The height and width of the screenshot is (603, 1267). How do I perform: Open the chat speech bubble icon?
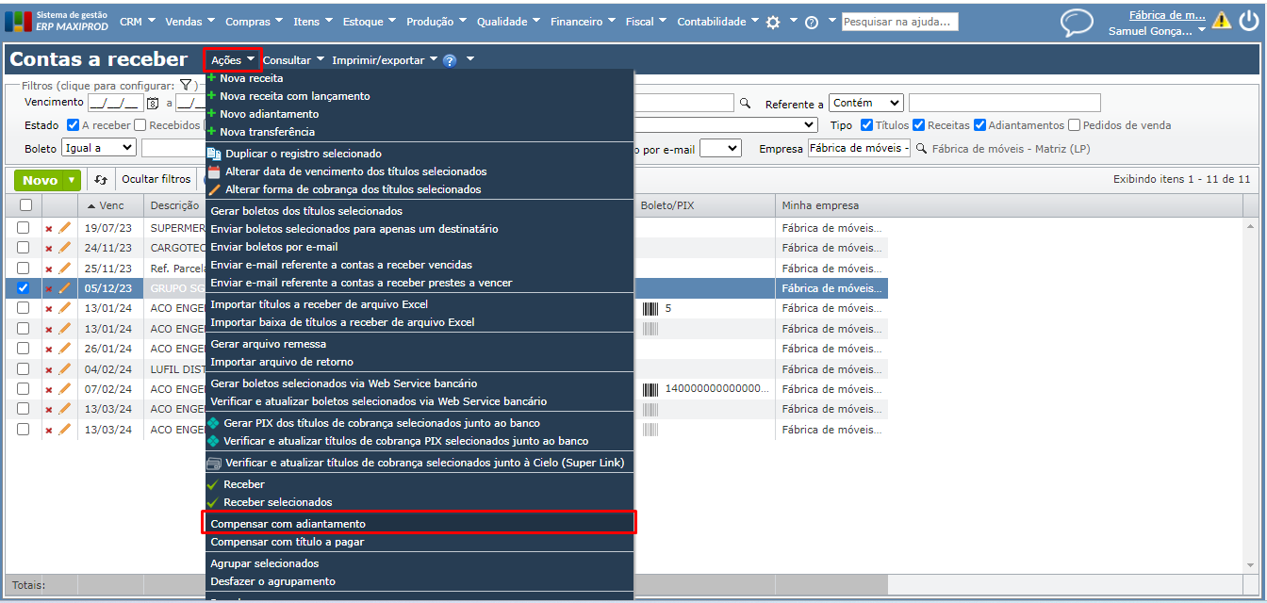(1077, 23)
